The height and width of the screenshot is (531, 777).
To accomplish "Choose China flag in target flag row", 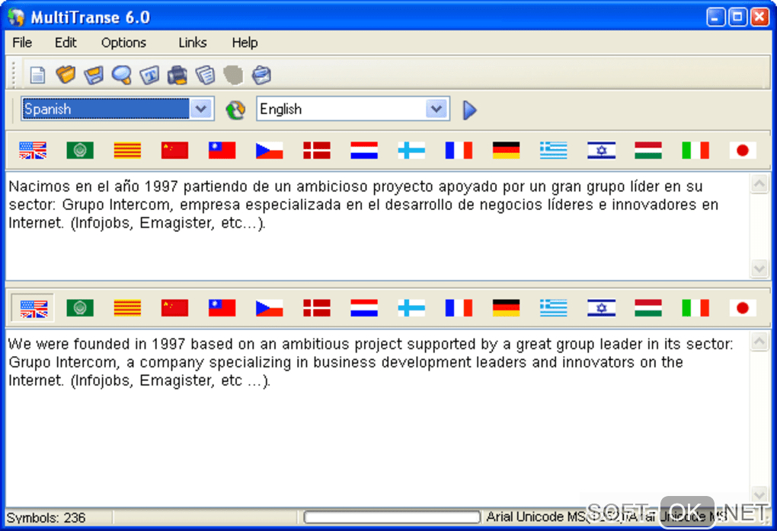I will click(174, 308).
